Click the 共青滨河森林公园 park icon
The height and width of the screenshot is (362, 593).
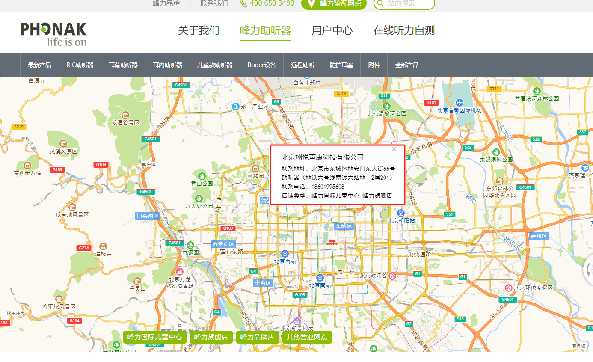pyautogui.click(x=537, y=91)
